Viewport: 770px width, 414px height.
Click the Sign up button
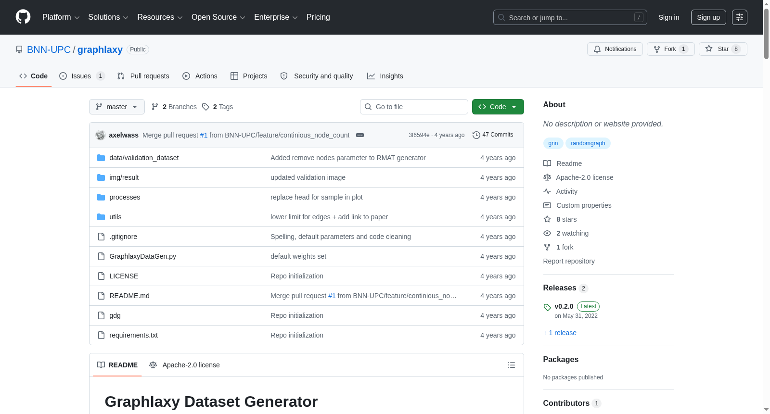click(708, 17)
